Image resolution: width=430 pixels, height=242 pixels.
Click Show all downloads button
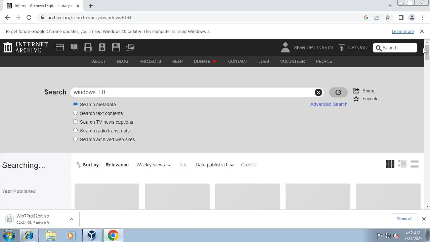click(x=404, y=219)
